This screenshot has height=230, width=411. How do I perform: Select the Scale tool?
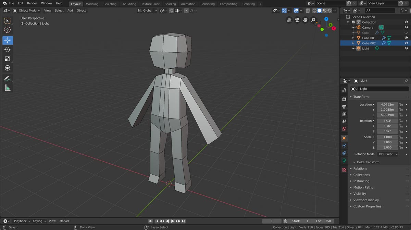[x=8, y=59]
